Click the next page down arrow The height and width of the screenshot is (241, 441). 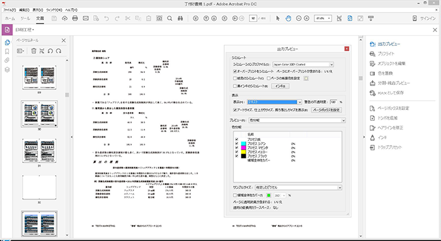coord(214,18)
